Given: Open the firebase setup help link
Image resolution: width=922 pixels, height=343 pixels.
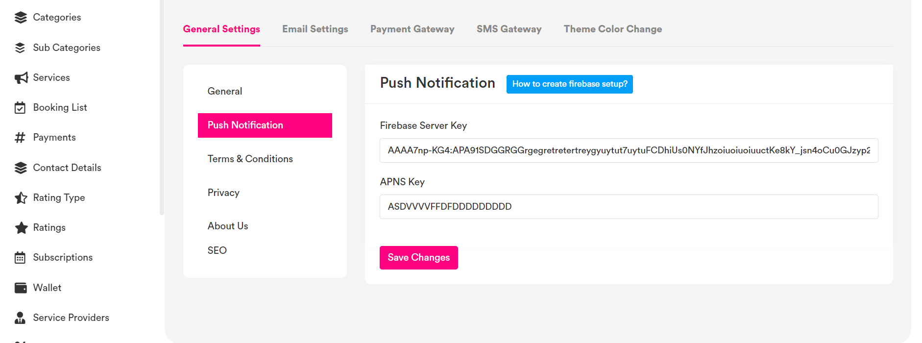Looking at the screenshot, I should coord(569,84).
